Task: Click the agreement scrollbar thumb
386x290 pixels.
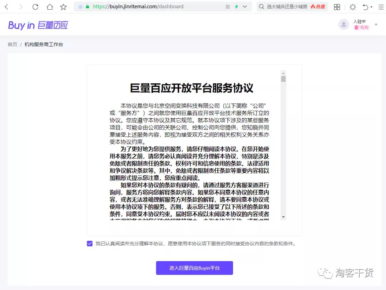Action: coord(283,79)
